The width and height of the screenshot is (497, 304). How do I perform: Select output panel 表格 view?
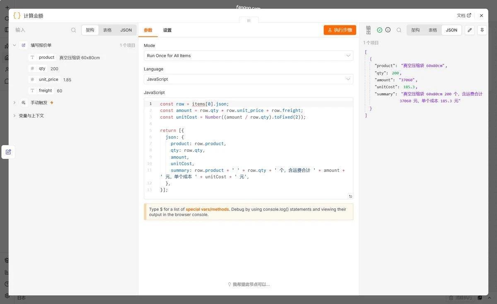pos(433,30)
